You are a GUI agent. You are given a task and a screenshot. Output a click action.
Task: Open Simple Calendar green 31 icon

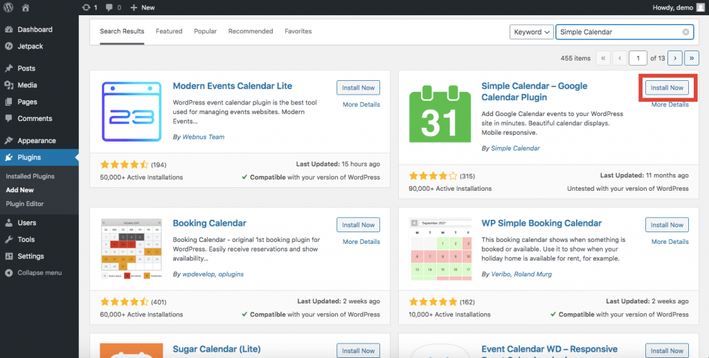(440, 114)
